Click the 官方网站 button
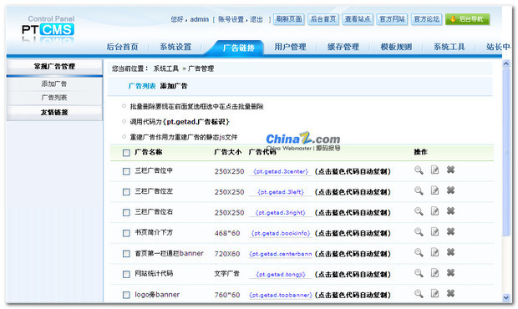The image size is (518, 309). click(392, 19)
